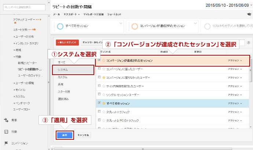The width and height of the screenshot is (253, 150).
Task: Star the シングル セッション ユーザー segment
Action: coord(104,95)
